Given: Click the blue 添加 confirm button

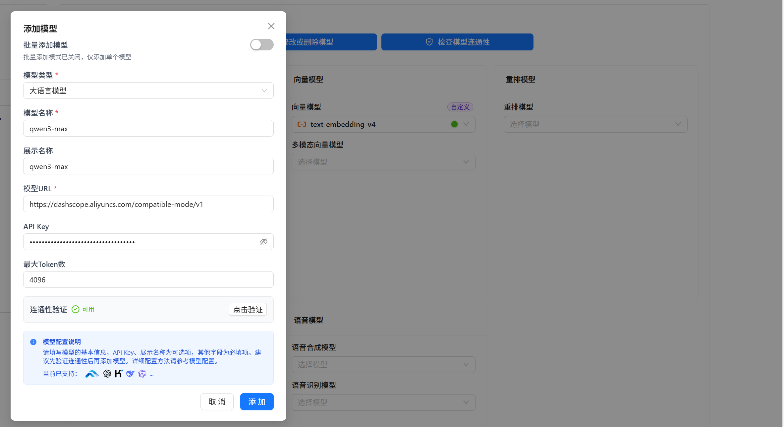Looking at the screenshot, I should [x=256, y=402].
